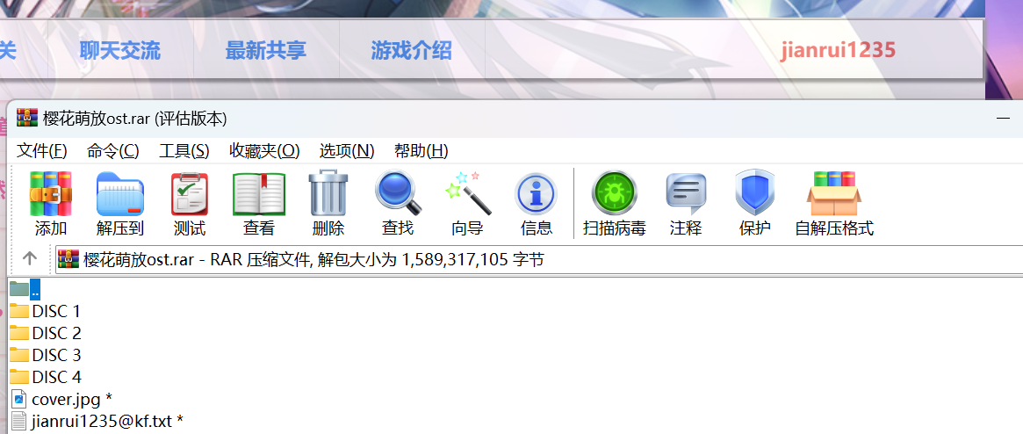Open the File (文件) menu
This screenshot has width=1023, height=434.
click(42, 150)
